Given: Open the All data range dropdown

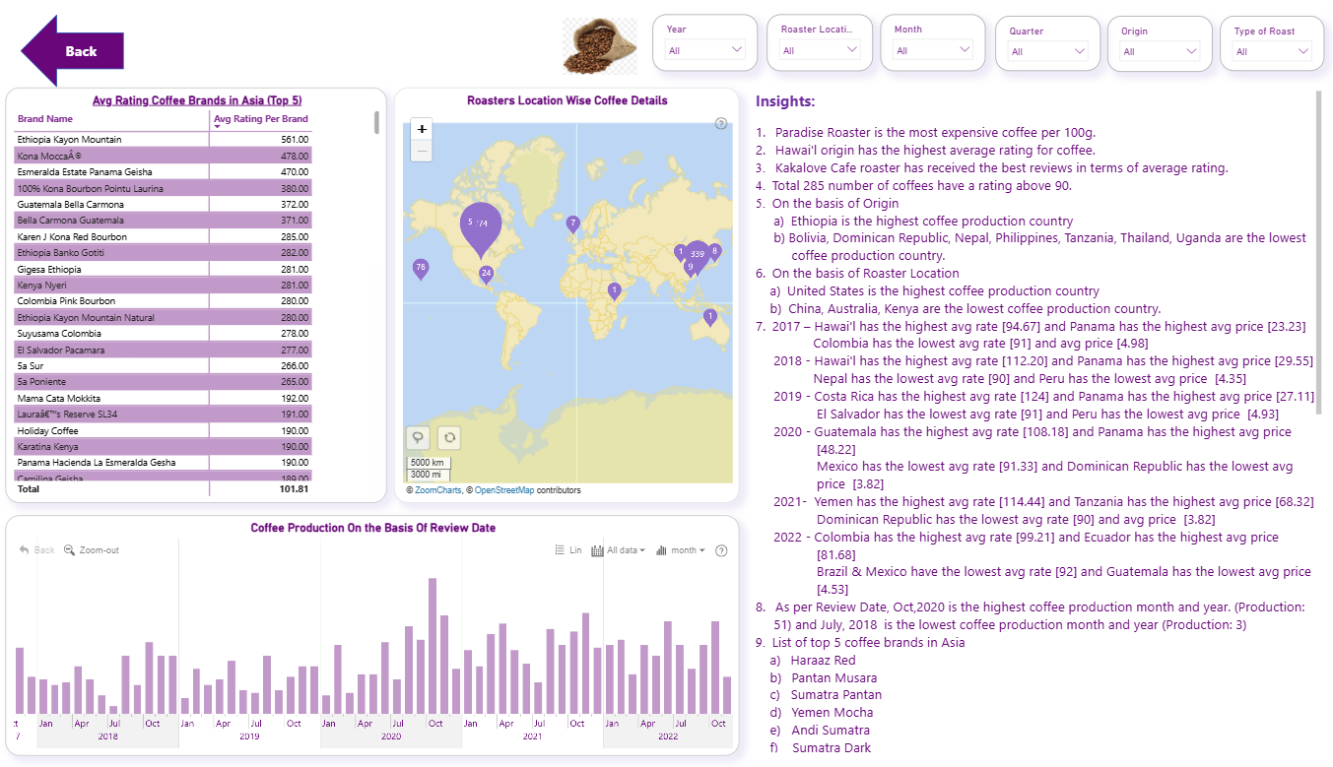Looking at the screenshot, I should click(618, 550).
